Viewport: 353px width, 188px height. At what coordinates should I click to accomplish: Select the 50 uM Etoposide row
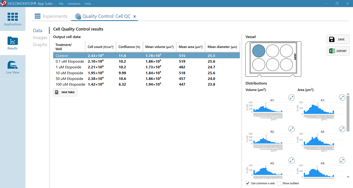coord(146,79)
